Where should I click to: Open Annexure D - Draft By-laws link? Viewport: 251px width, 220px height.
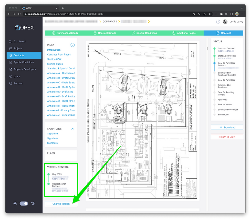61,87
